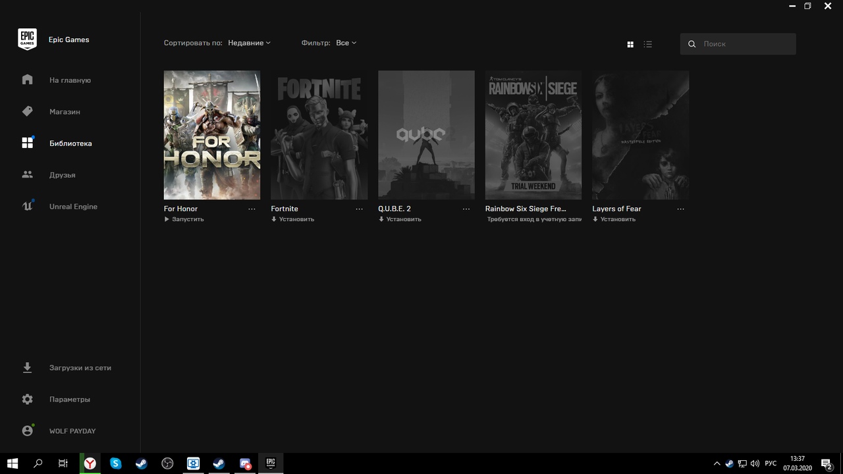Open the For Honor three-dot options menu
The height and width of the screenshot is (474, 843).
tap(252, 209)
